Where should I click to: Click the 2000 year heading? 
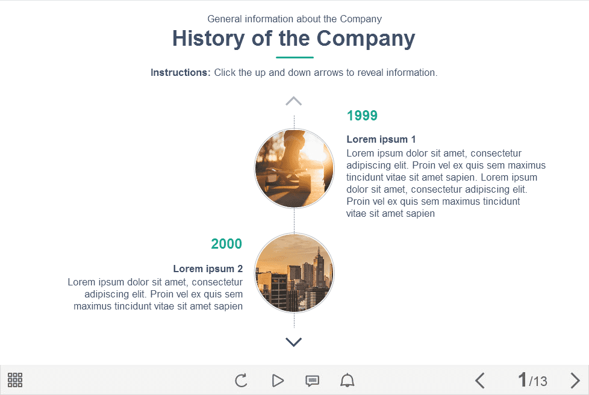click(226, 244)
